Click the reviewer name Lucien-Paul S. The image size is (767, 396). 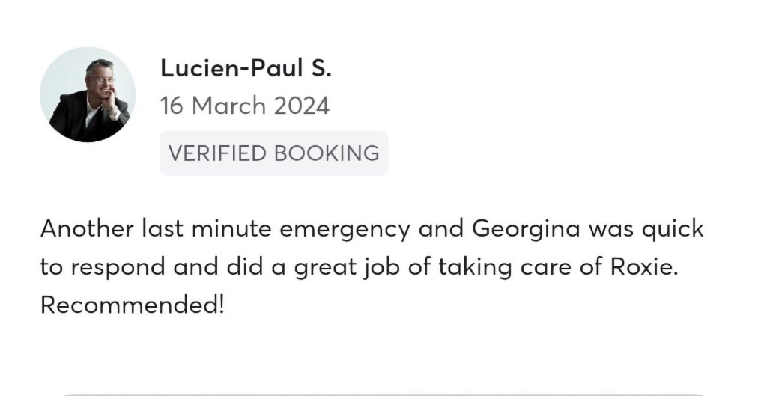coord(246,69)
